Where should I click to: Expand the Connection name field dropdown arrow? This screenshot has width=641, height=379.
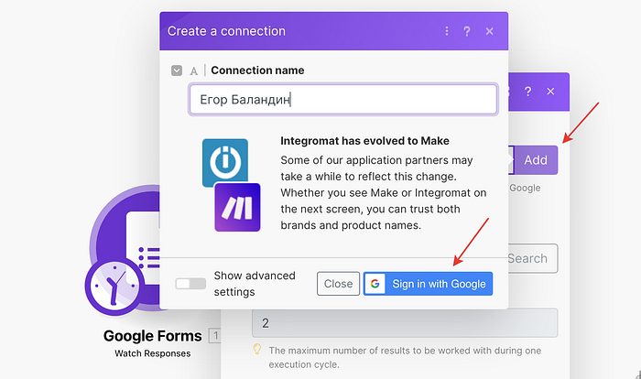pos(177,70)
